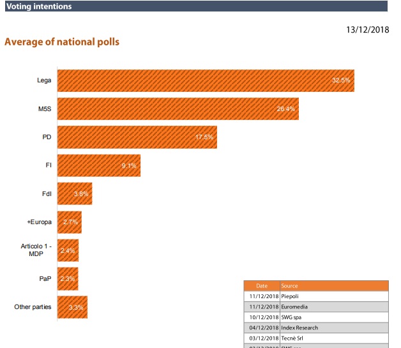Select the Index Research table row

[x=316, y=328]
